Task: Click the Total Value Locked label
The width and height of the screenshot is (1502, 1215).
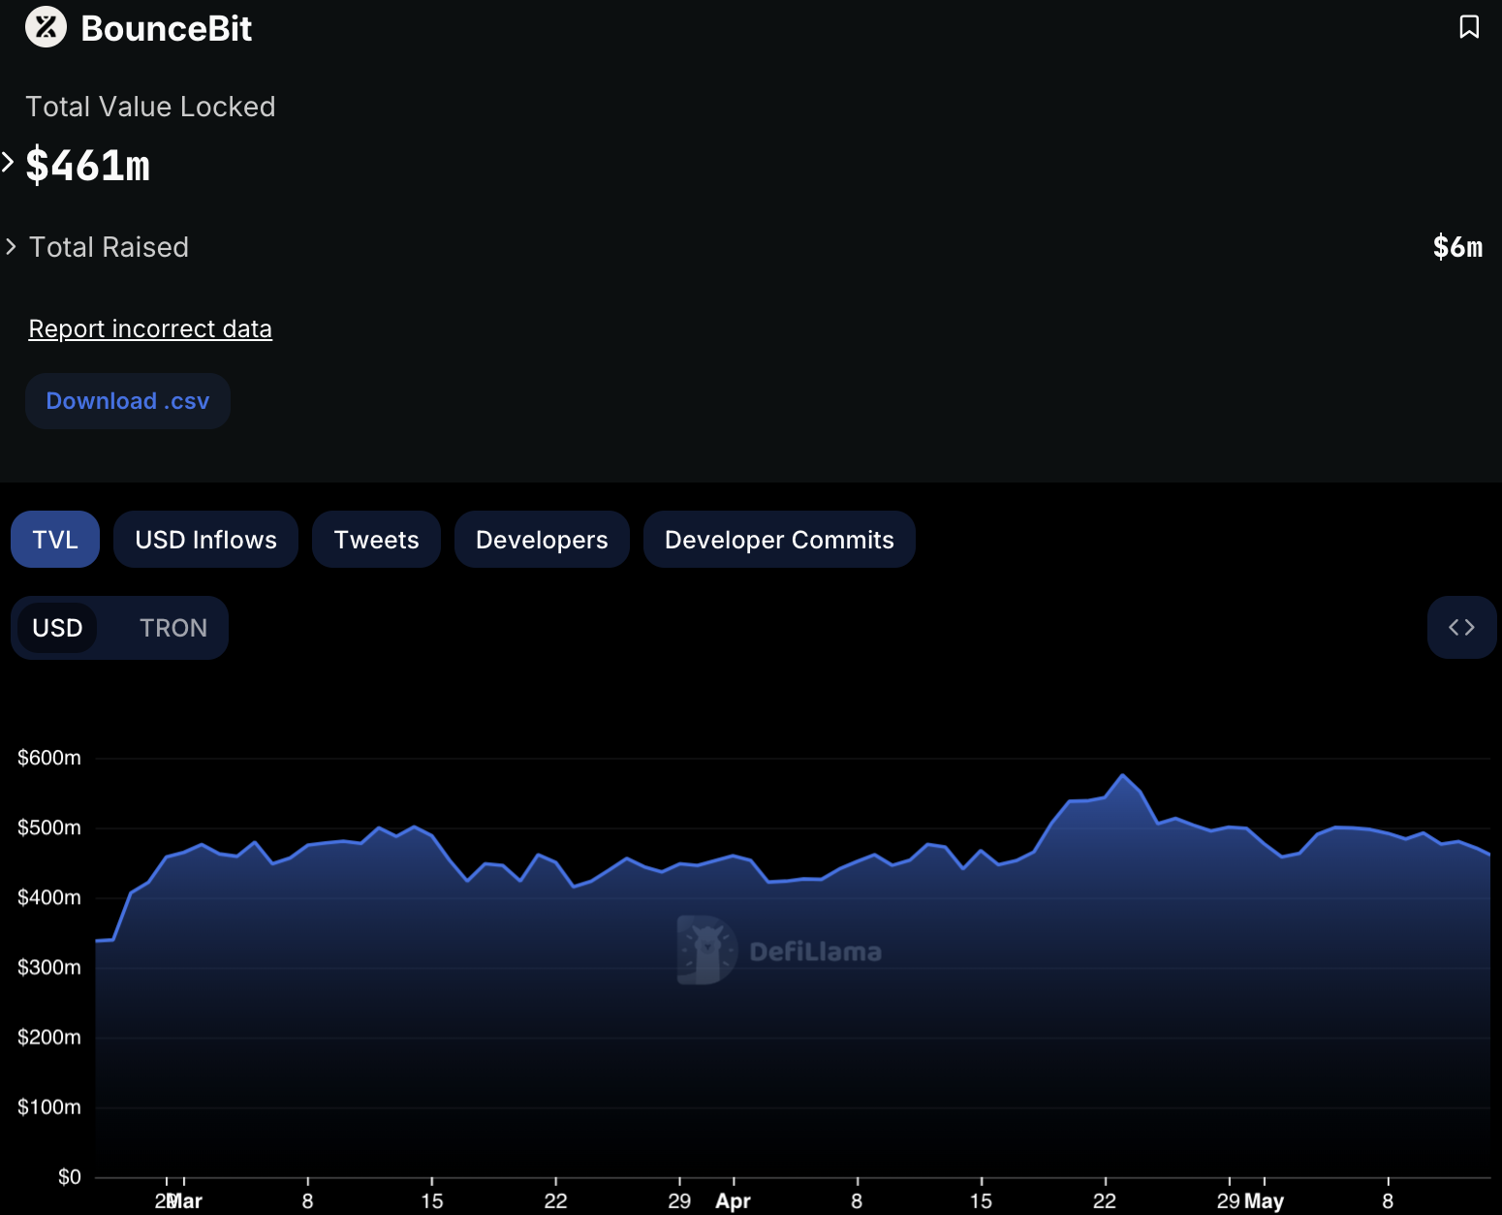Action: point(150,107)
